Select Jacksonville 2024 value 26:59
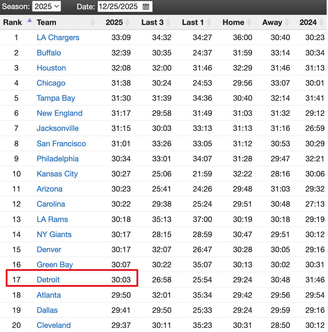328x332 pixels. tap(315, 128)
